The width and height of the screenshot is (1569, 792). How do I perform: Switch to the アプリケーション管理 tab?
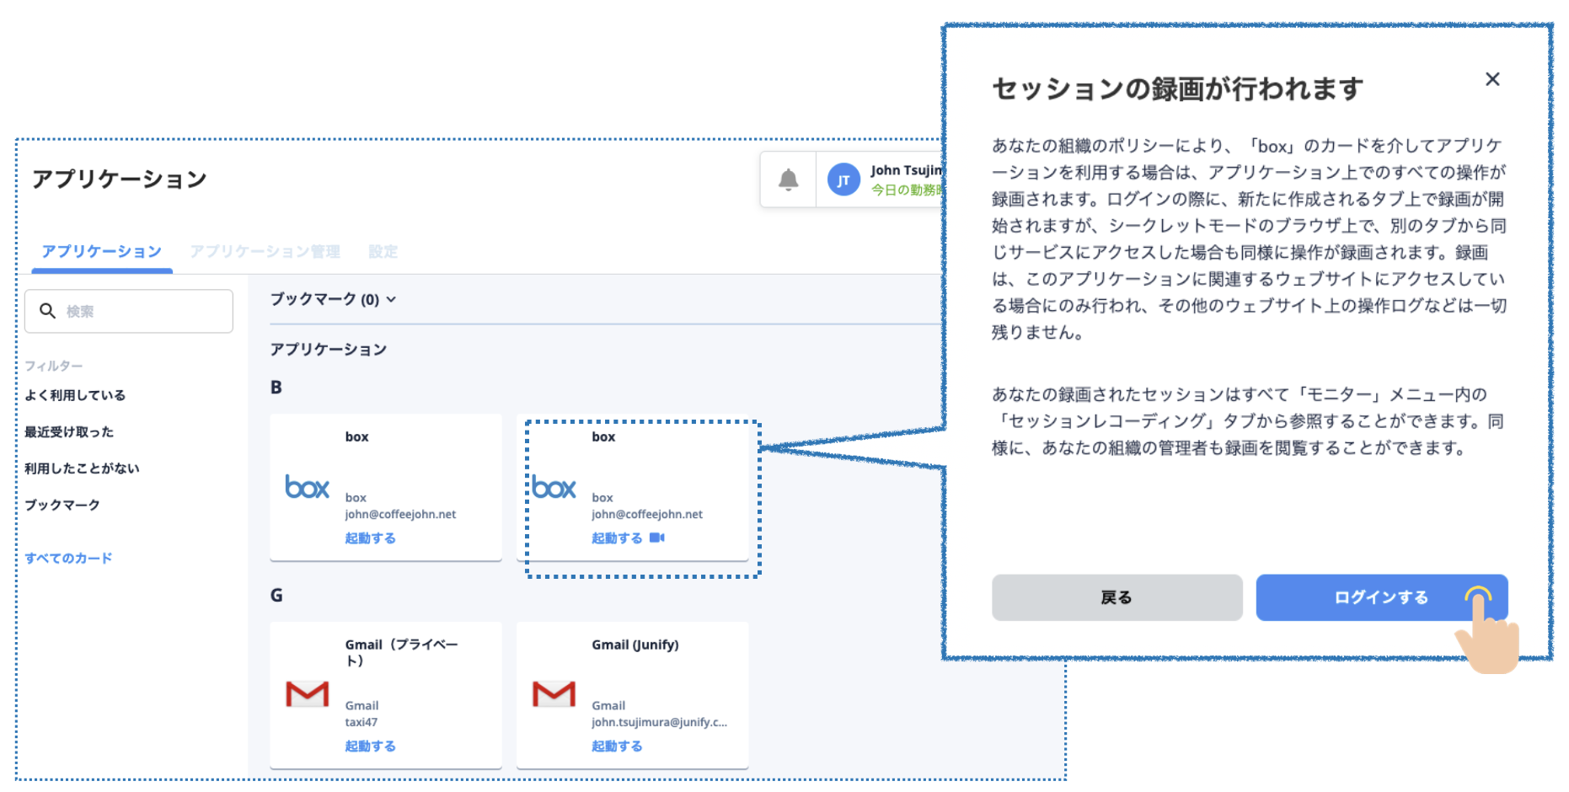265,251
